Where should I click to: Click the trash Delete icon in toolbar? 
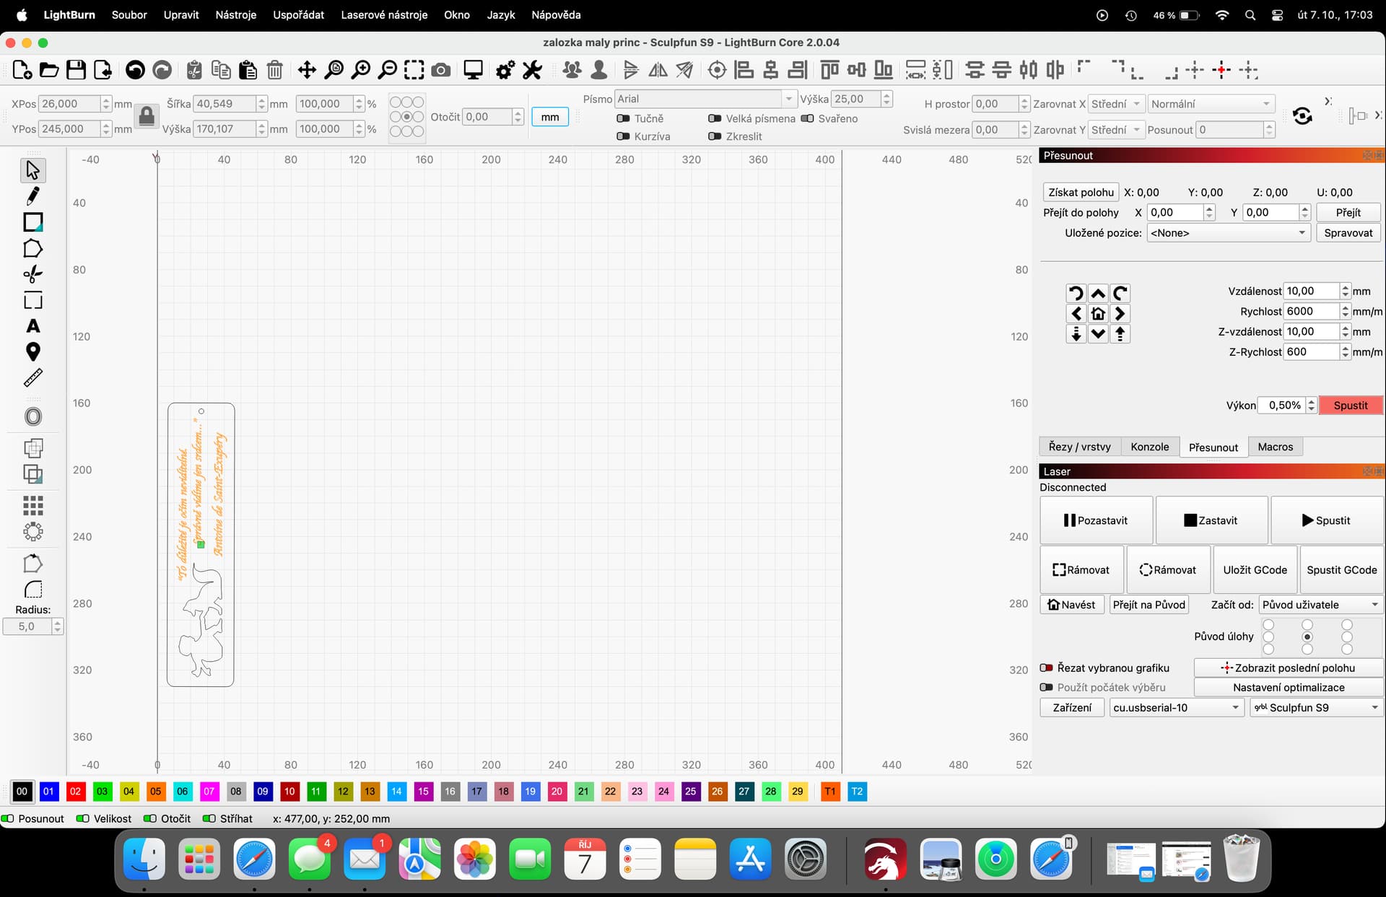click(274, 70)
